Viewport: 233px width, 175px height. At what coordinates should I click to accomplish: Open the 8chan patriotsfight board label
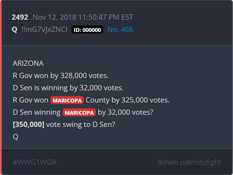189,162
